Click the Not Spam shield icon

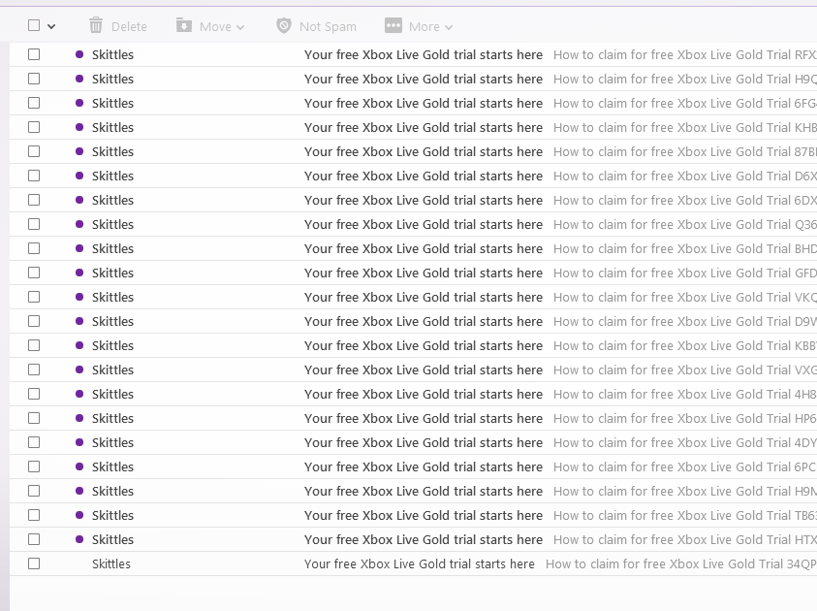click(284, 26)
